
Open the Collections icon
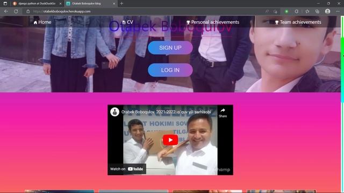(317, 11)
